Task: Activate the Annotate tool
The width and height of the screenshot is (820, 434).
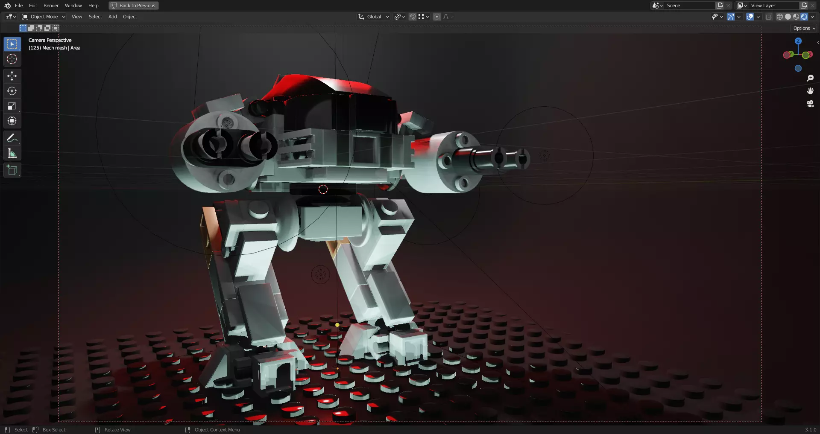Action: 12,138
